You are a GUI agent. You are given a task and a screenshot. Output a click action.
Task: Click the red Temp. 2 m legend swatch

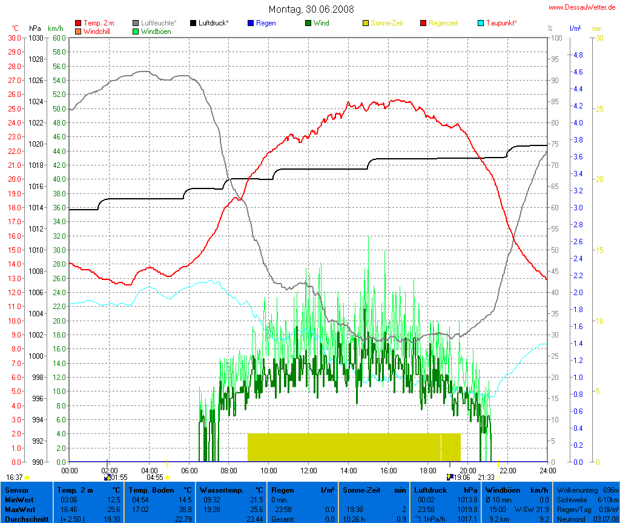click(78, 23)
